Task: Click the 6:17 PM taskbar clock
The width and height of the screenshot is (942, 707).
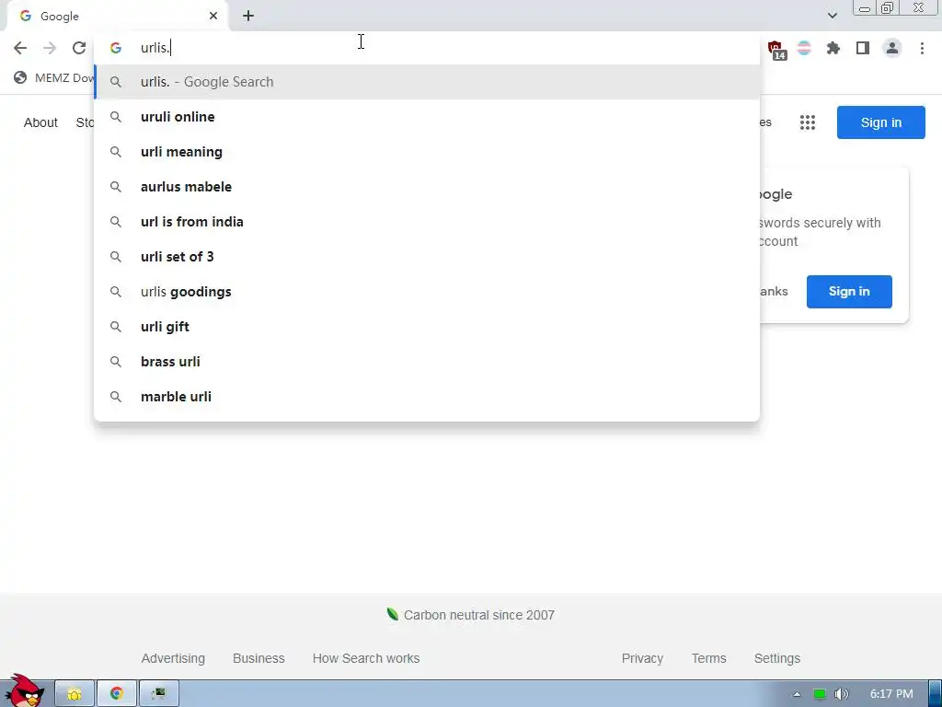Action: point(891,694)
